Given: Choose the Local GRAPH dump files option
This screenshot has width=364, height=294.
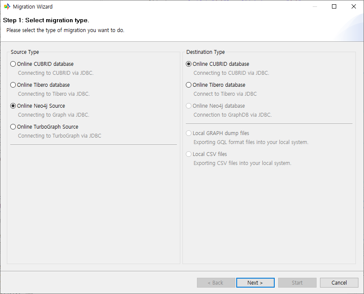Looking at the screenshot, I should (189, 133).
